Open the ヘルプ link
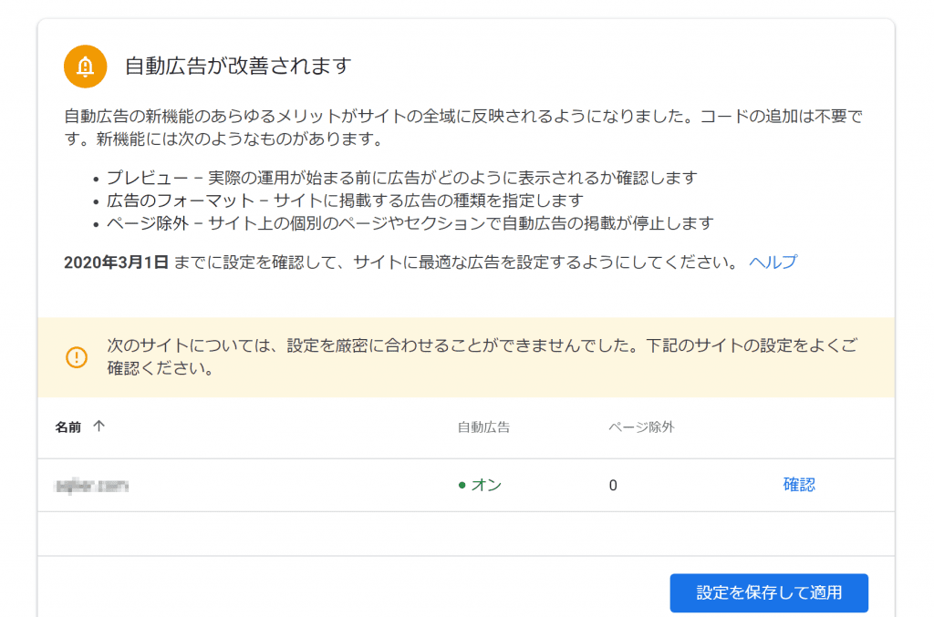 pos(773,262)
